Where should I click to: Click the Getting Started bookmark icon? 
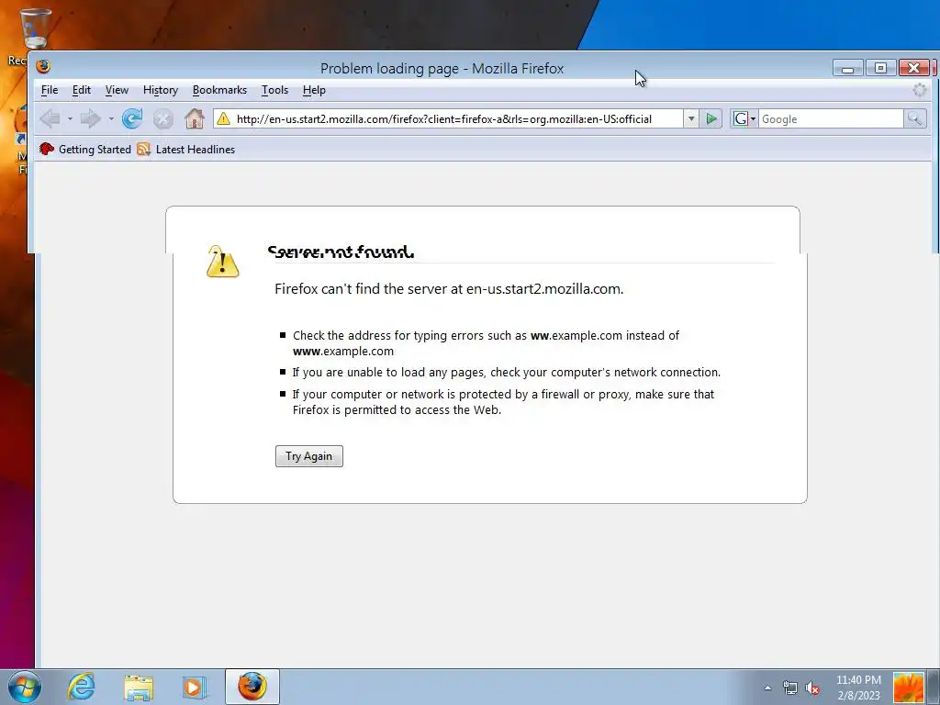coord(47,150)
